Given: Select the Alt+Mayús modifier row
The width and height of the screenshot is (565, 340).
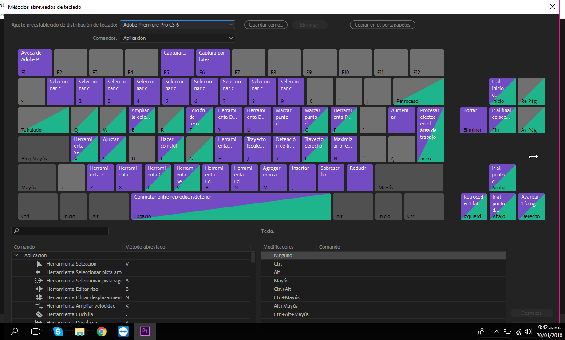Looking at the screenshot, I should coord(383,306).
